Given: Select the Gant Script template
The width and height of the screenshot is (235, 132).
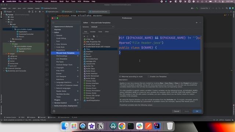Looking at the screenshot, I should tap(90, 98).
